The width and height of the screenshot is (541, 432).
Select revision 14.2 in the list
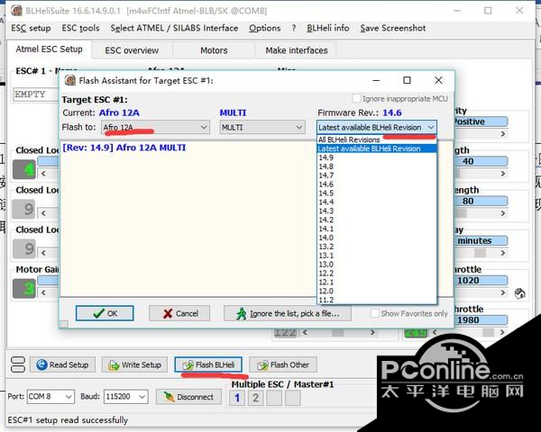[x=377, y=220]
